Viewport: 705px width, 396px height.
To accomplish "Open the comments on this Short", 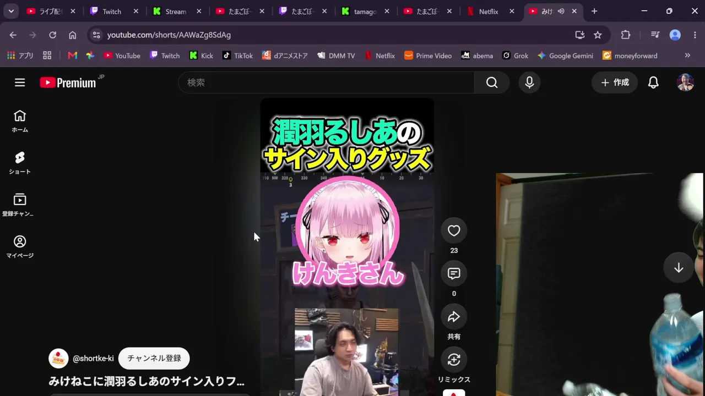I will pos(454,274).
